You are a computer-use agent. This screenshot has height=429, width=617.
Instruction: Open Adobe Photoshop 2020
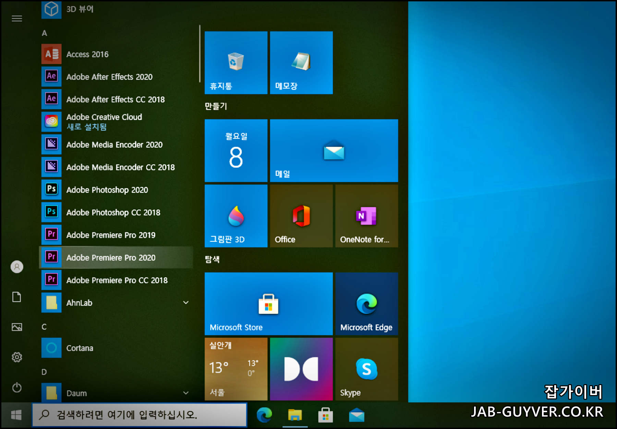[116, 190]
